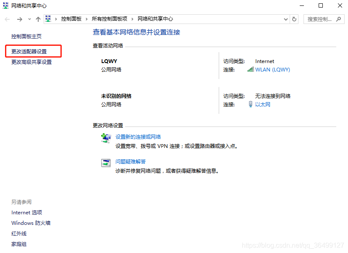Screen dimensions: 348x253
Task: Click the troubleshooting icon
Action: coord(106,163)
